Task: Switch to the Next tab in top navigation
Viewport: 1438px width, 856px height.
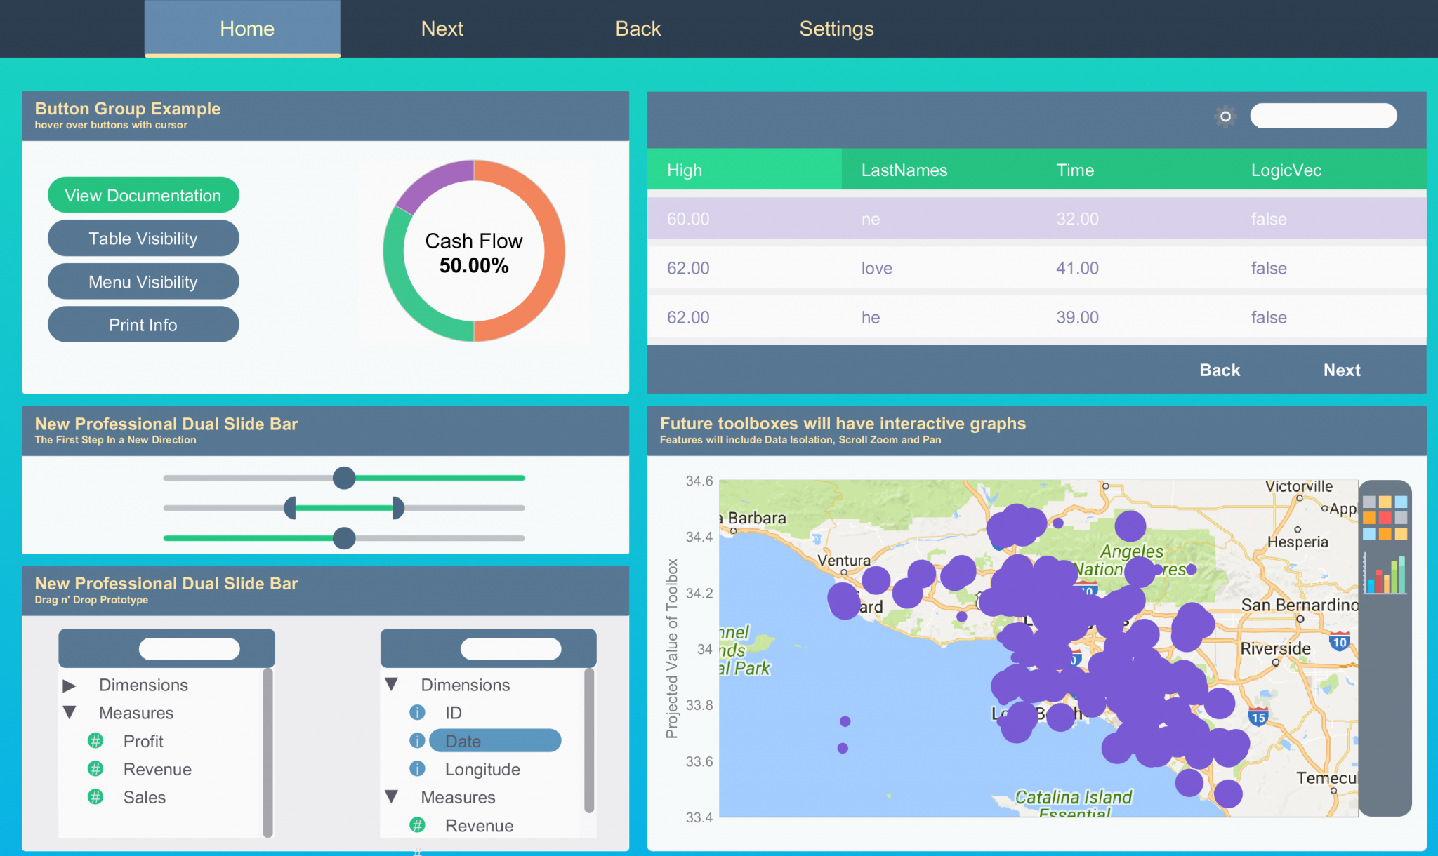Action: (x=442, y=29)
